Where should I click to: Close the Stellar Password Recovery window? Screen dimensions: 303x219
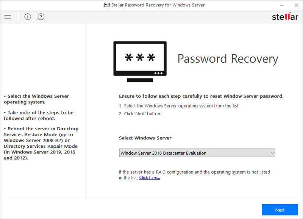click(295, 5)
